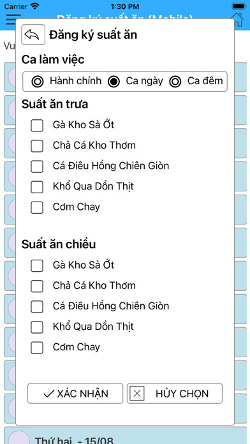
Task: Click the X icon on HỦY CHỌN
Action: [x=137, y=394]
